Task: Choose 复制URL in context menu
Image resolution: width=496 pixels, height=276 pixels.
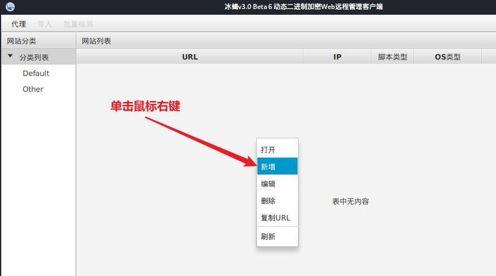Action: pos(277,218)
